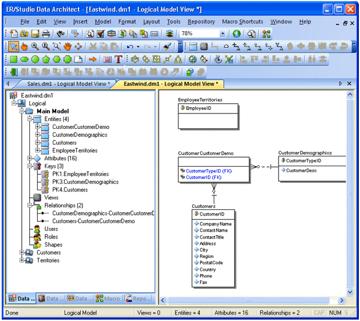Select Customers-CustomerCustomerDemo relationship in tree
Viewport: 360px width, 321px height.
[x=93, y=221]
